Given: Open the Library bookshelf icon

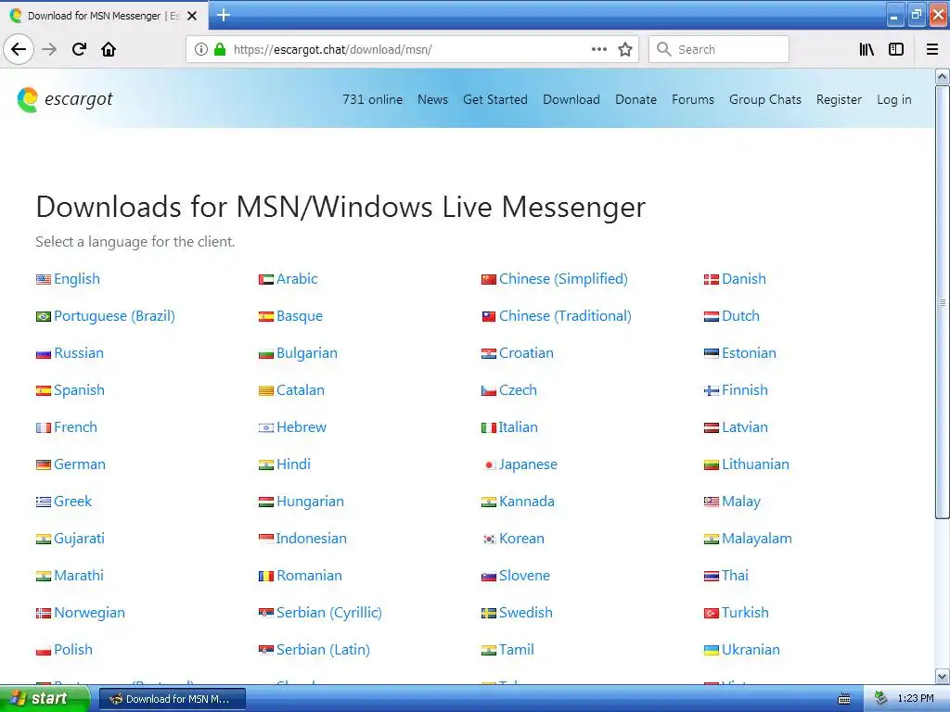Looking at the screenshot, I should [x=867, y=49].
